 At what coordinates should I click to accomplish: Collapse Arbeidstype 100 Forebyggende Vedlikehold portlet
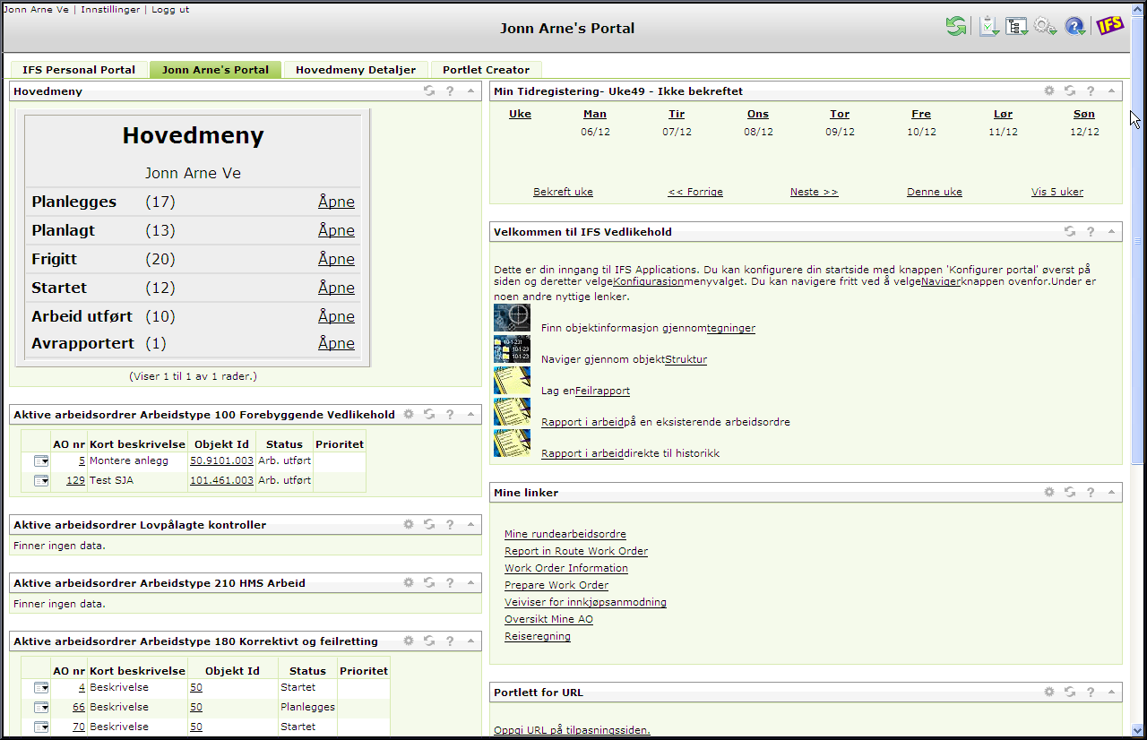(470, 414)
